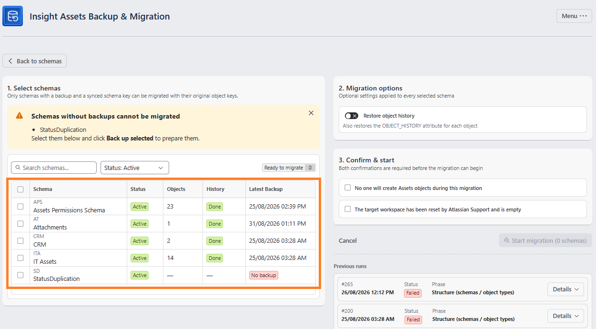Go back to schemas

[x=35, y=61]
